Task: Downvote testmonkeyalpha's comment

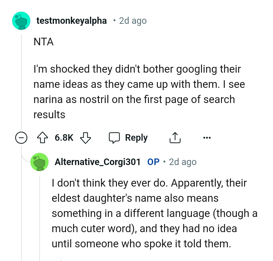Action: pos(86,137)
